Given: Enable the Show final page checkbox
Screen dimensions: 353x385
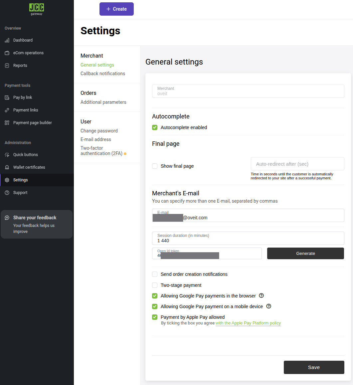Looking at the screenshot, I should [155, 166].
